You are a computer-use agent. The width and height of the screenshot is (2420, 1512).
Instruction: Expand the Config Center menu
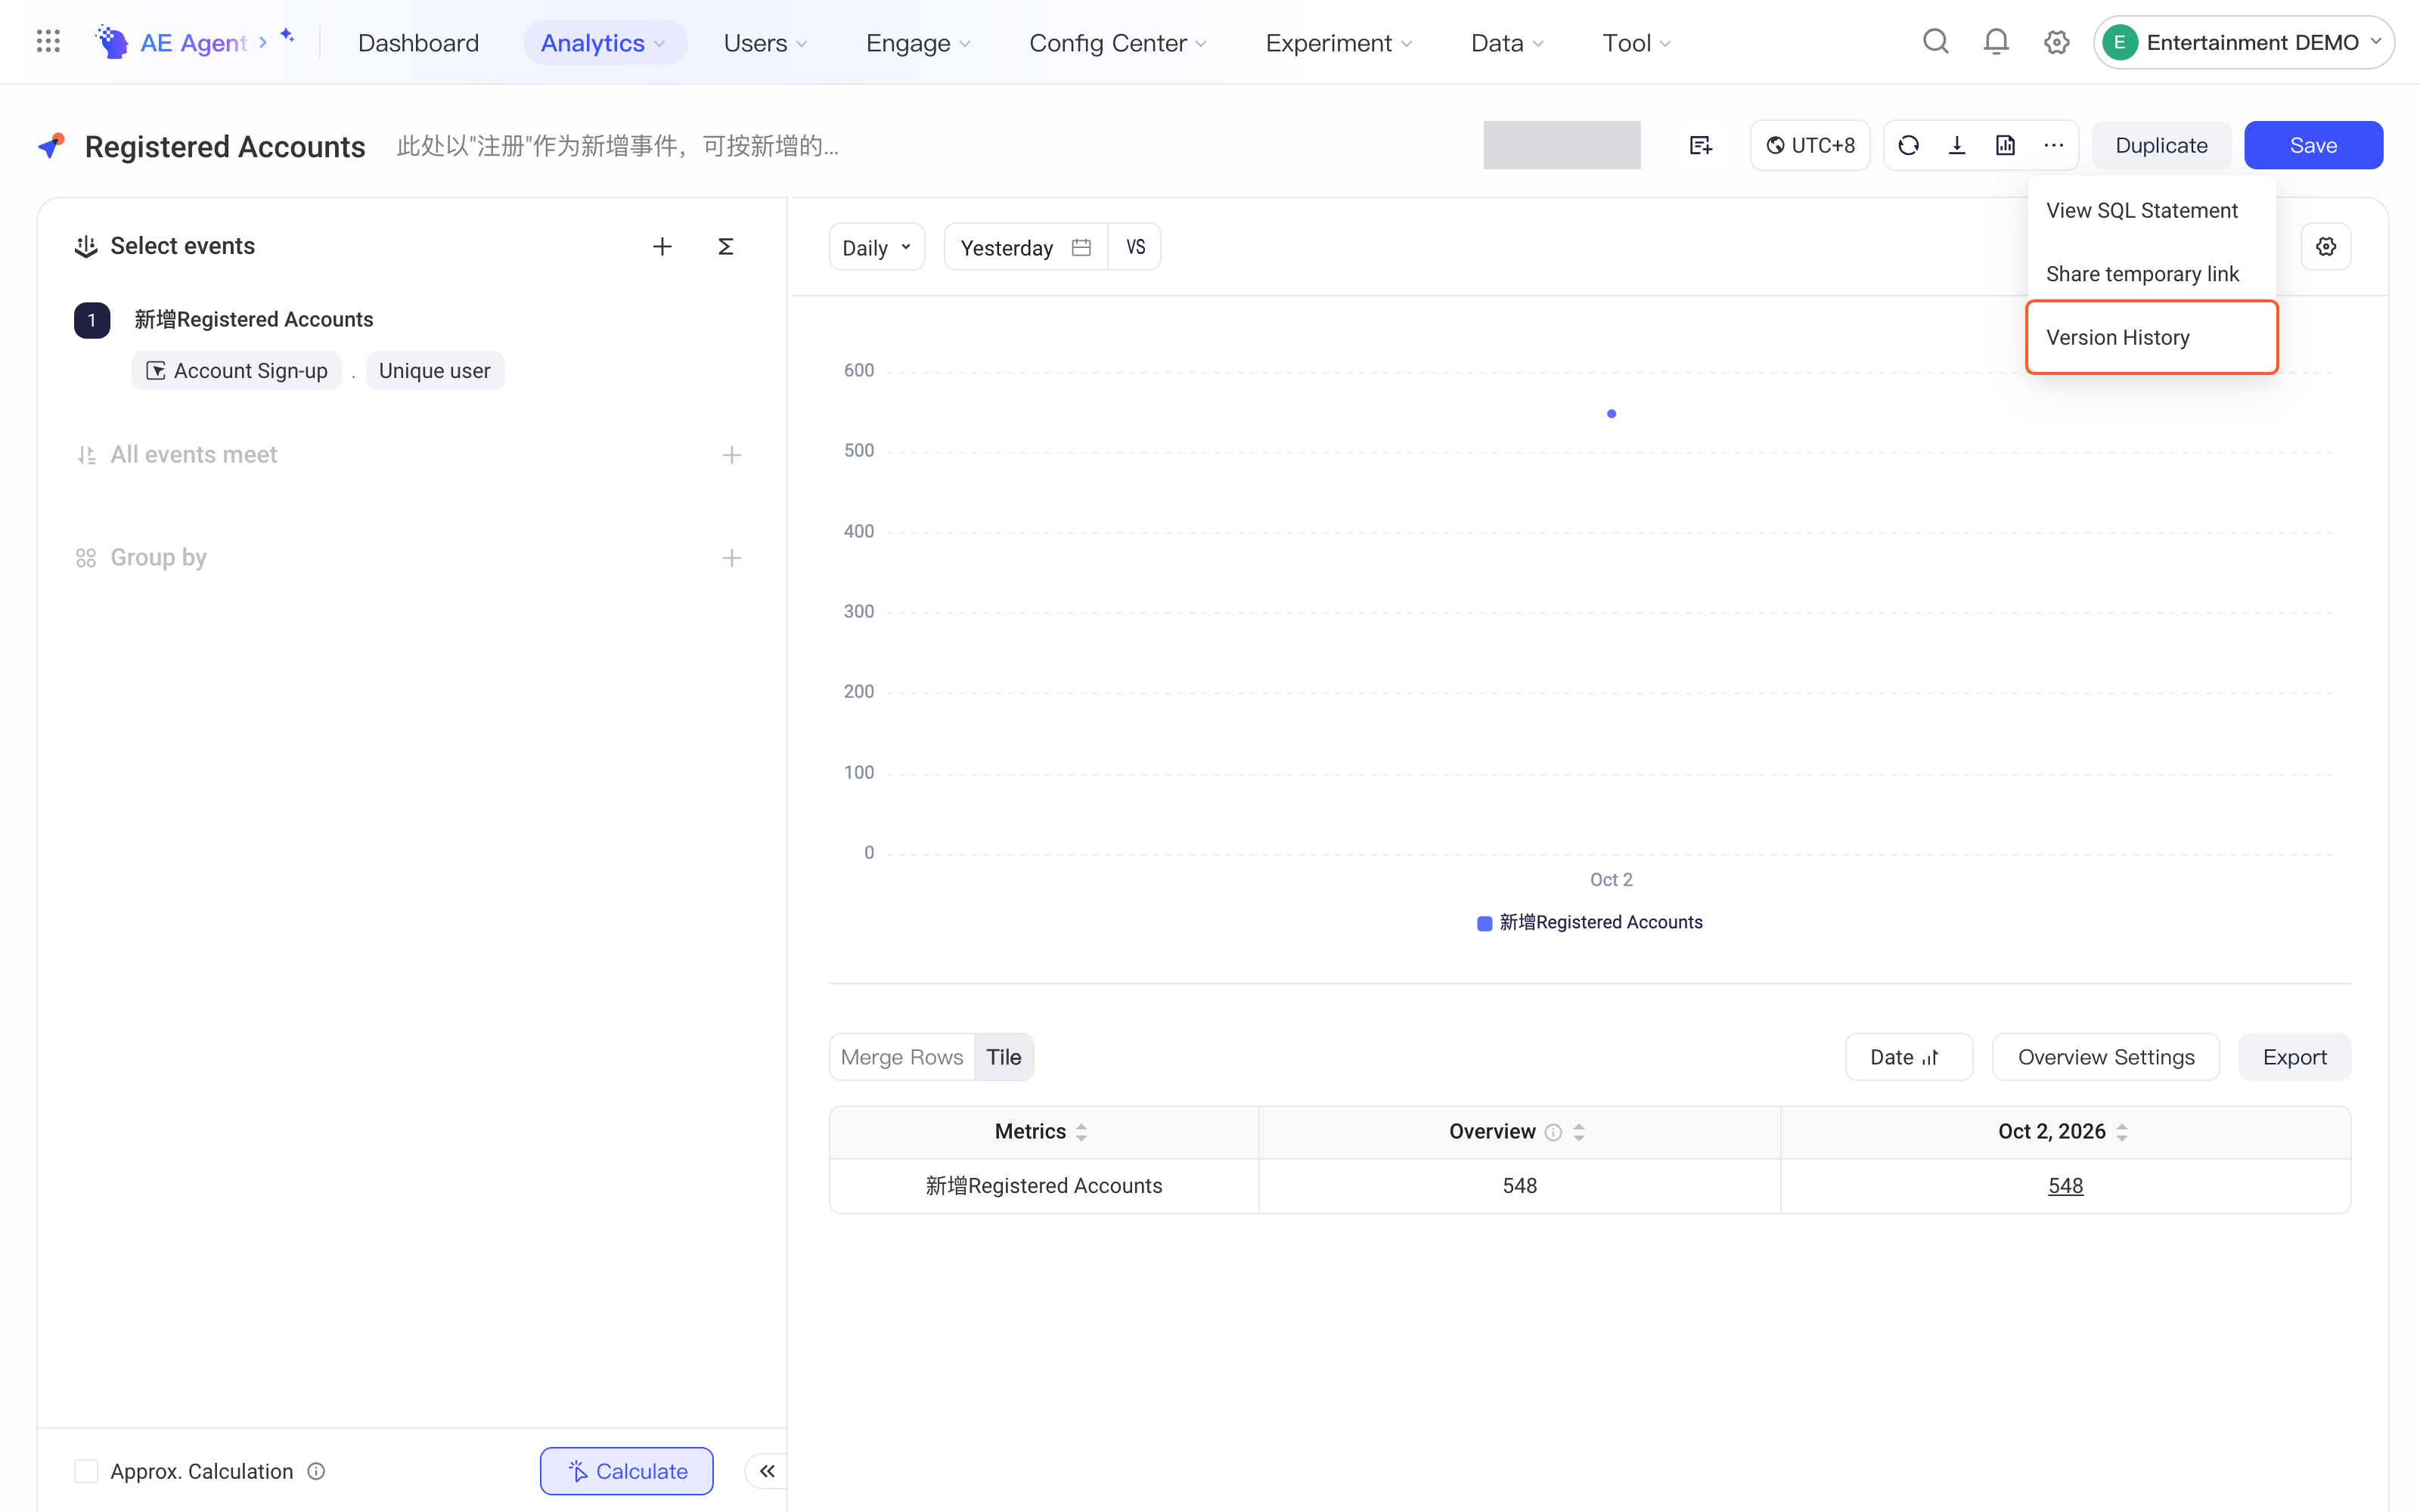[1118, 42]
